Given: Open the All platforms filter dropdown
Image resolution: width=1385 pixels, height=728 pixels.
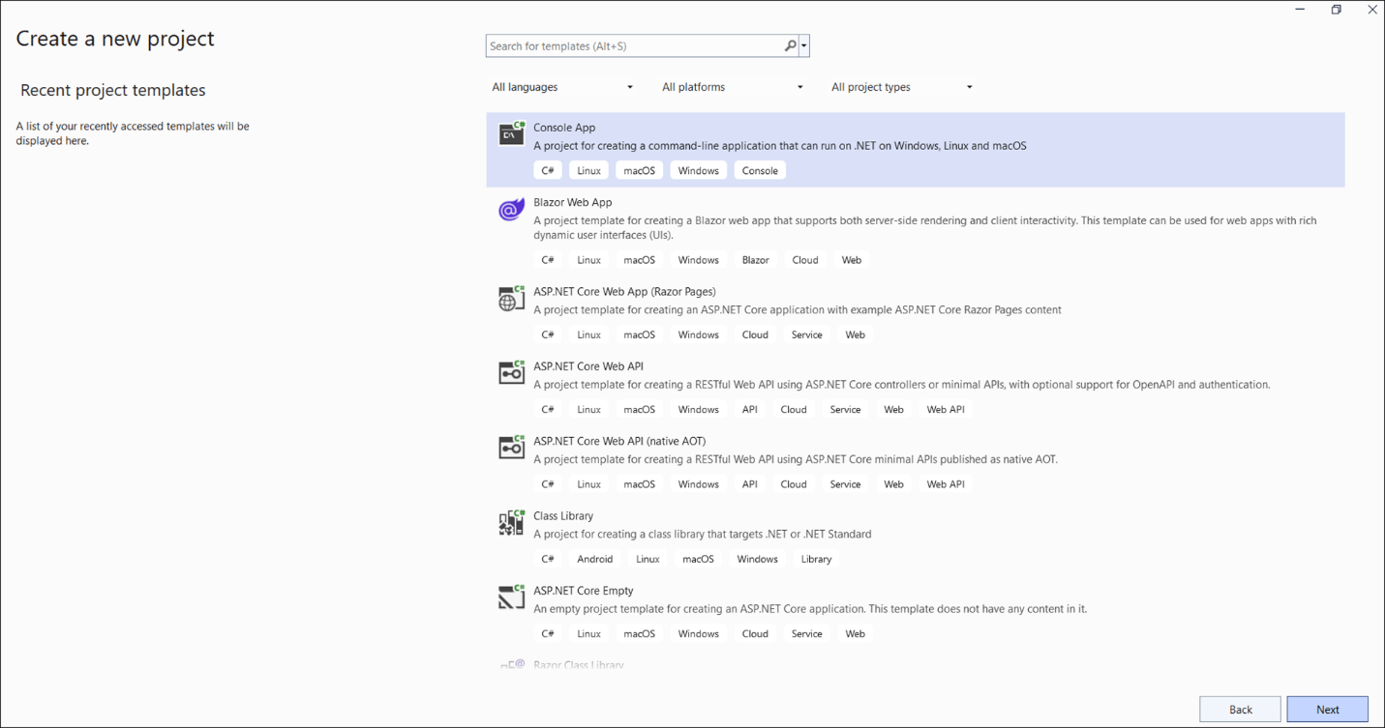Looking at the screenshot, I should (733, 87).
